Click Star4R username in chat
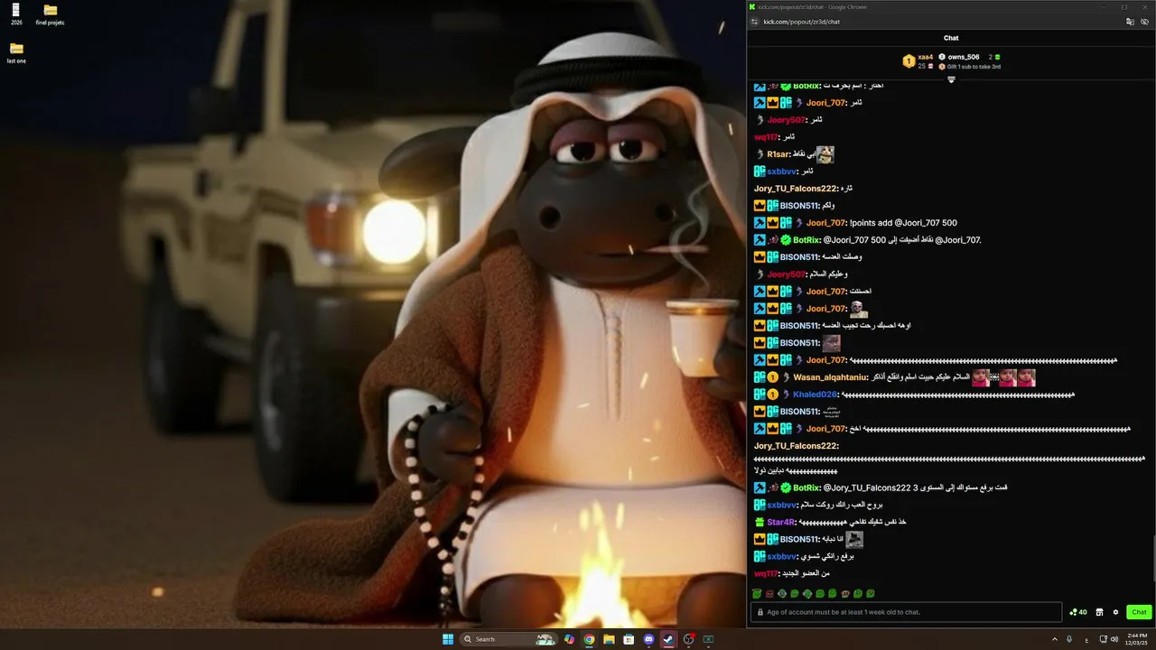Image resolution: width=1156 pixels, height=650 pixels. [x=781, y=522]
